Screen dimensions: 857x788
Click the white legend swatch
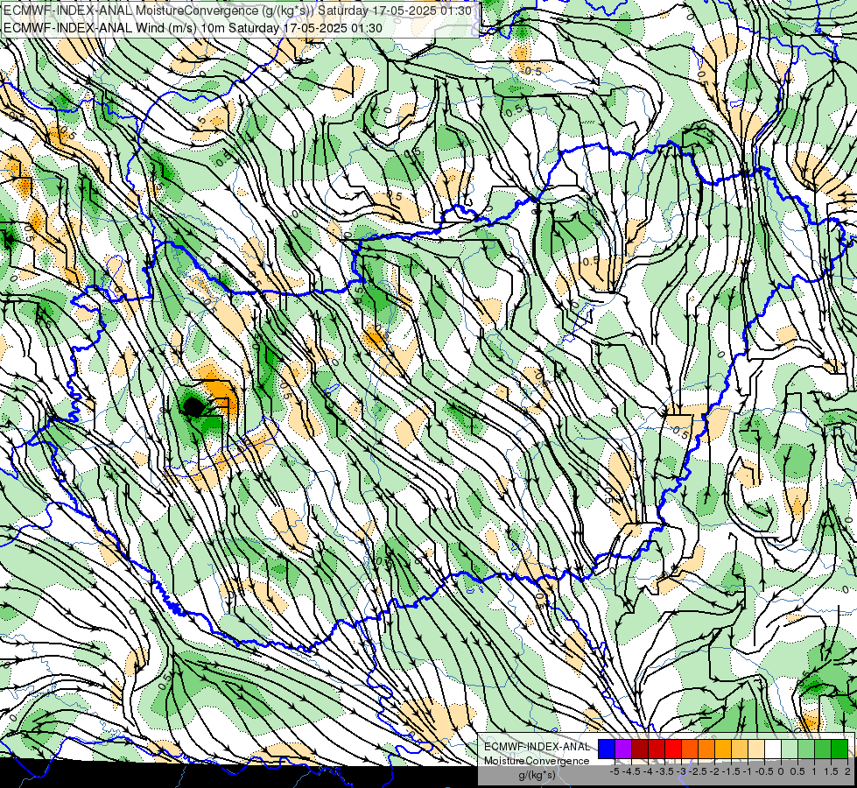(x=773, y=749)
